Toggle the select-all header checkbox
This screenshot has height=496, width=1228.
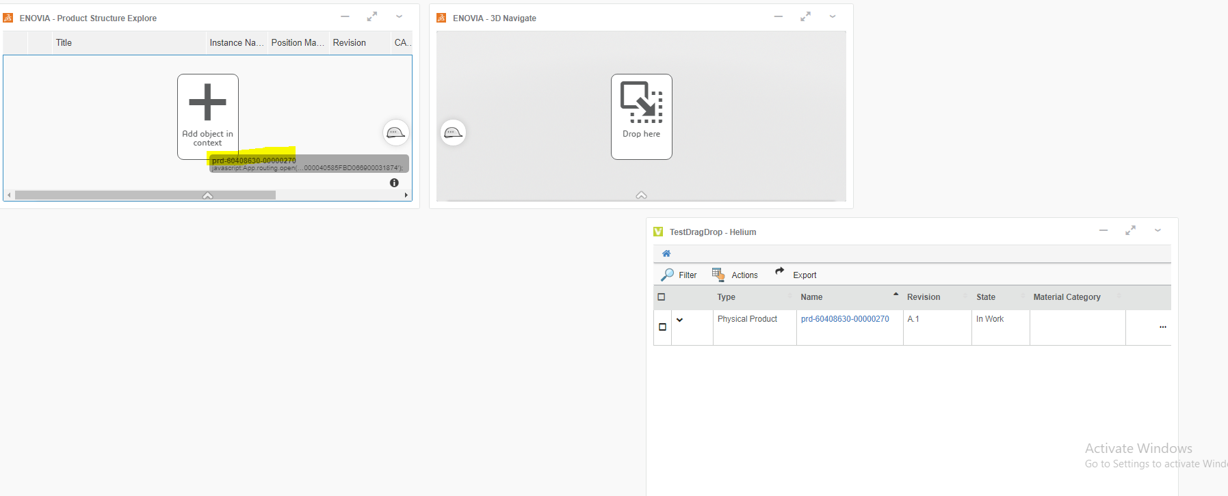pos(662,297)
